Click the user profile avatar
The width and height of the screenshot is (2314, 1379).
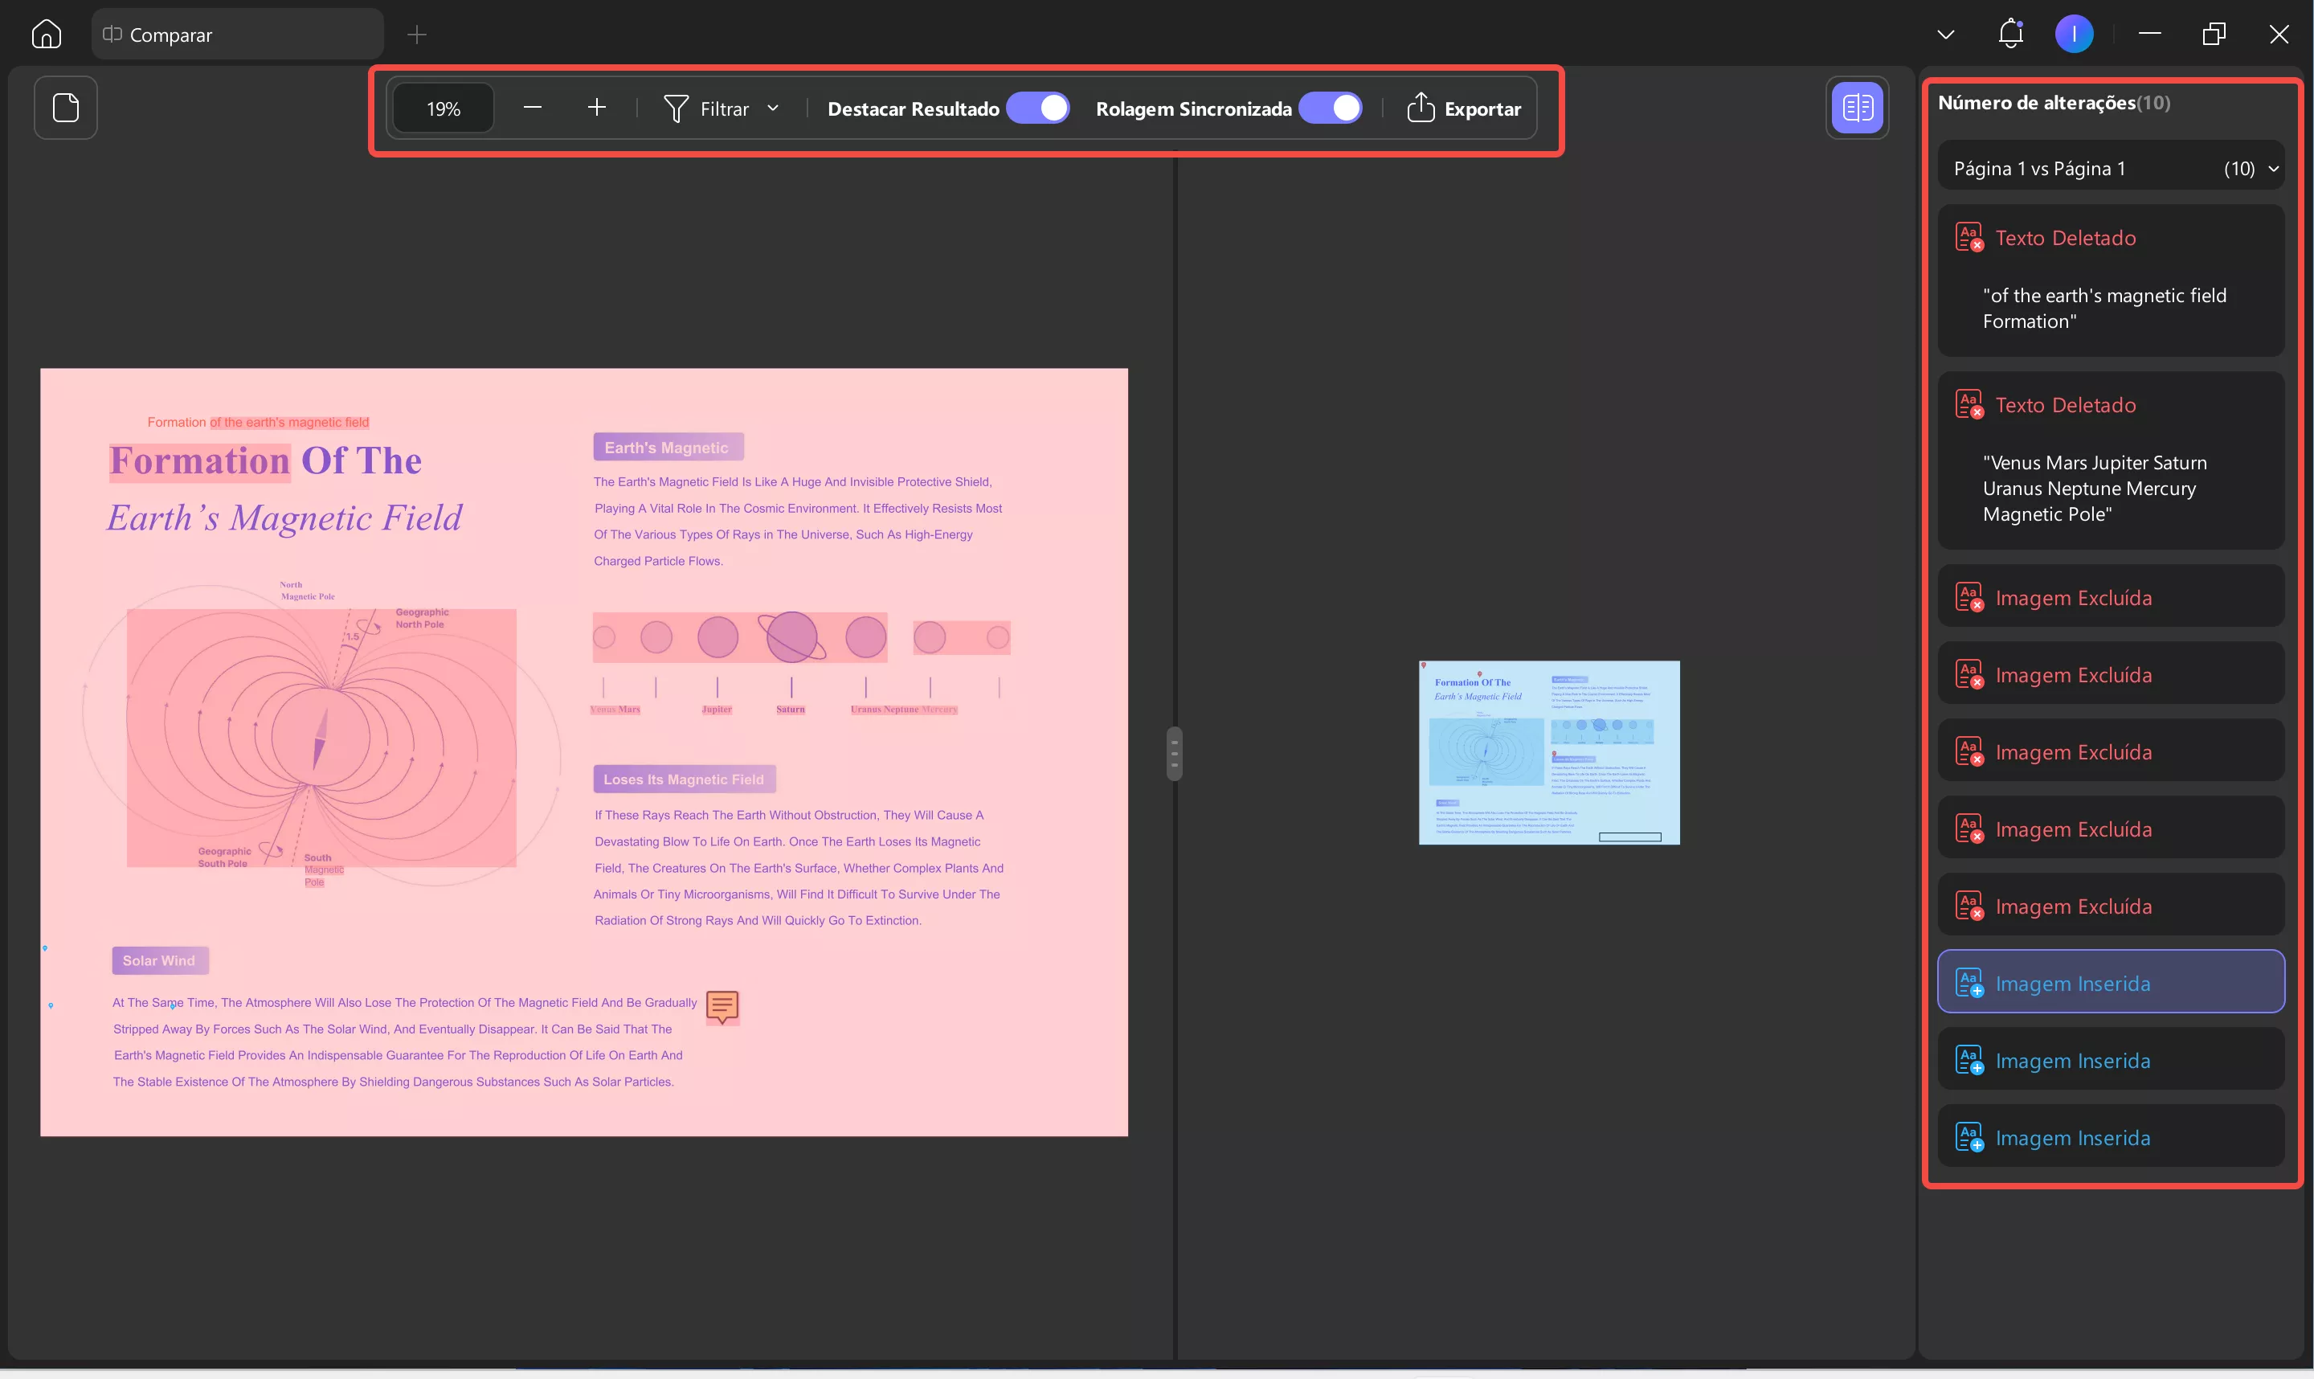click(x=2075, y=34)
